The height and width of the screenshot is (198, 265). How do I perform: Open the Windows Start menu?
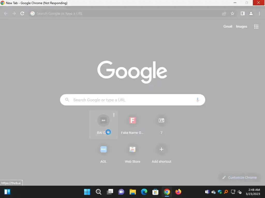tap(87, 192)
